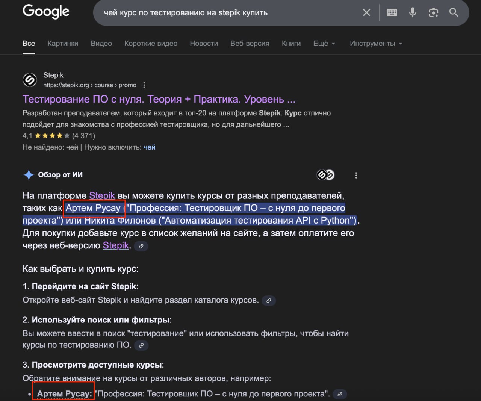
Task: Click the source icons next to Обзор от ИИ
Action: pos(325,175)
